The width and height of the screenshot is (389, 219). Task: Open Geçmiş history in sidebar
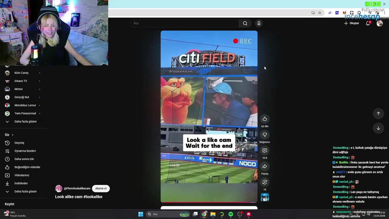23,143
